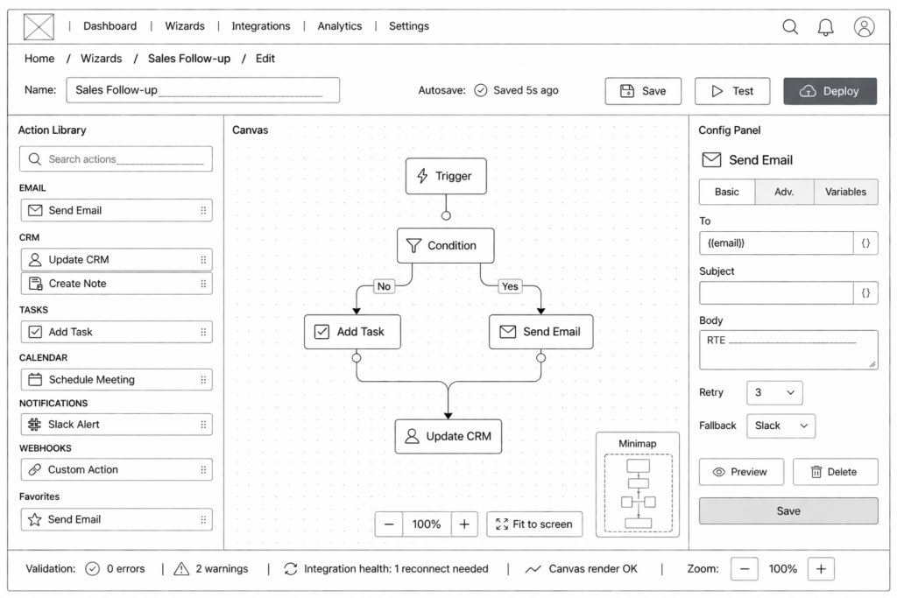The image size is (897, 598).
Task: Click the app logo in top left
Action: pos(39,27)
